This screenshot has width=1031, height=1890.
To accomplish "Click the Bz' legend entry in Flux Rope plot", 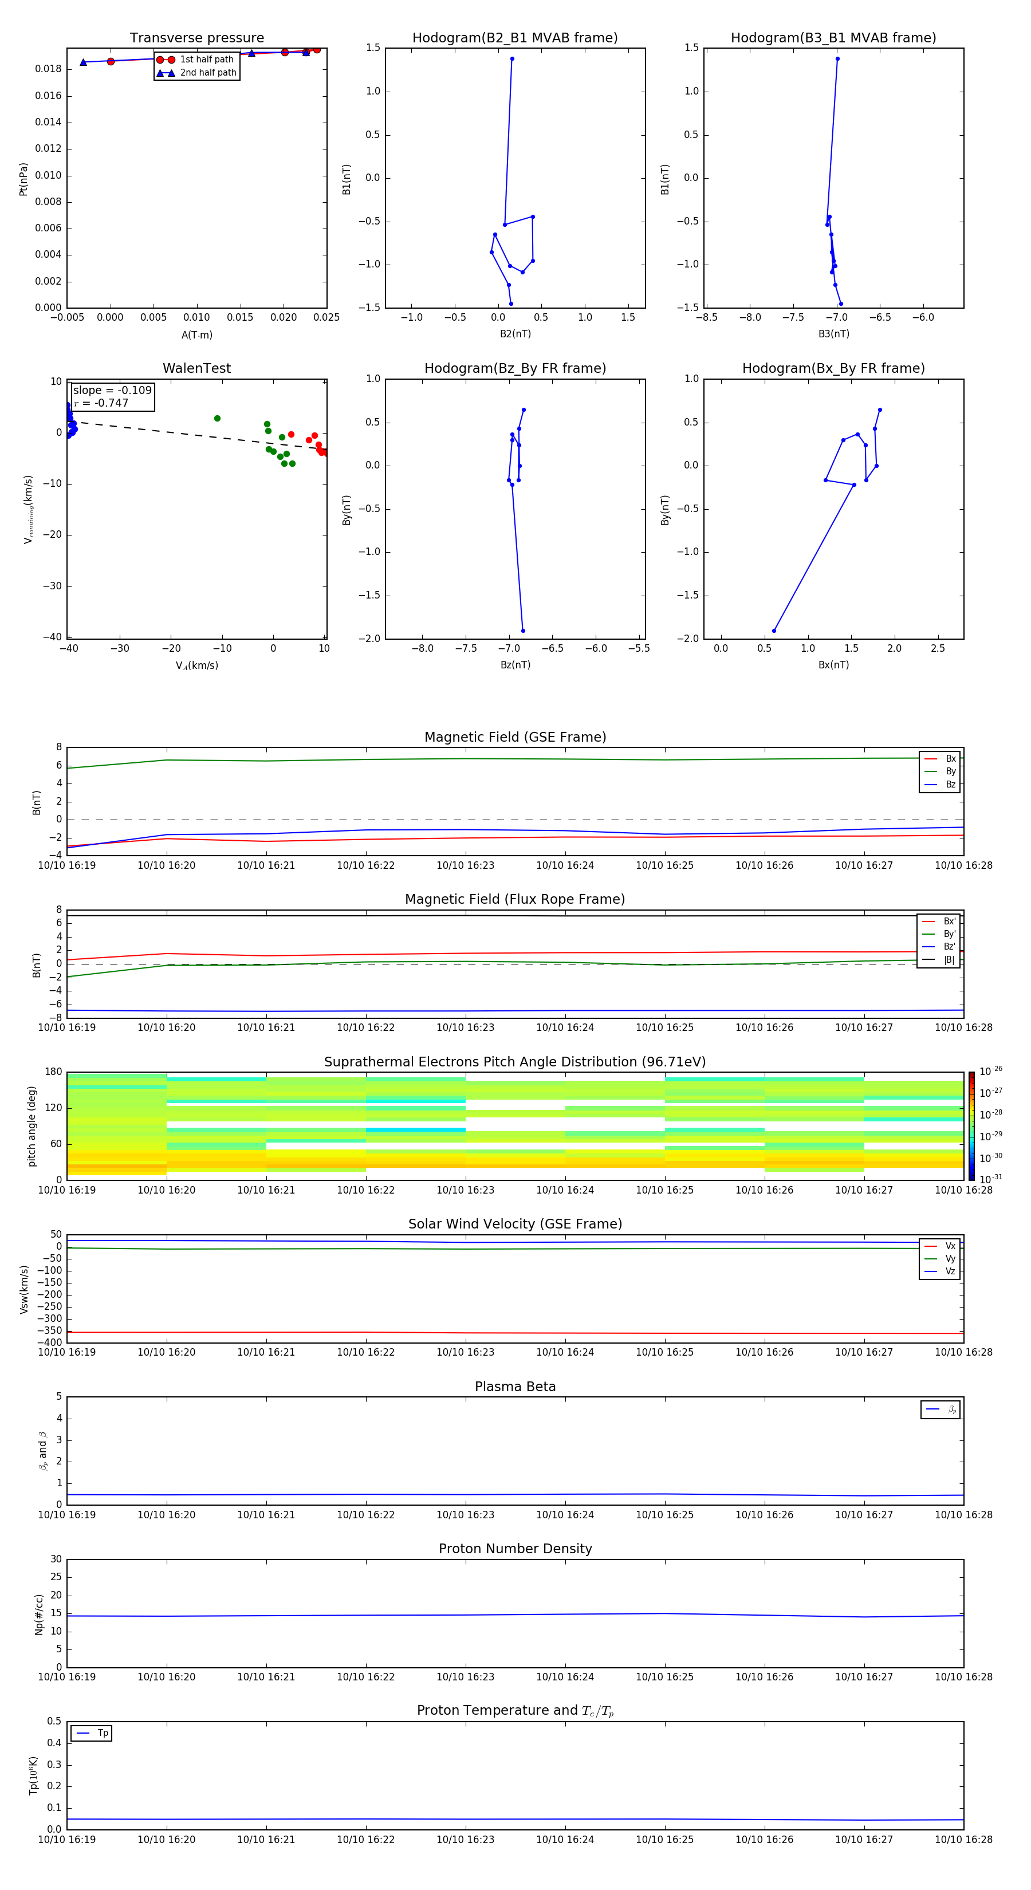I will point(939,947).
